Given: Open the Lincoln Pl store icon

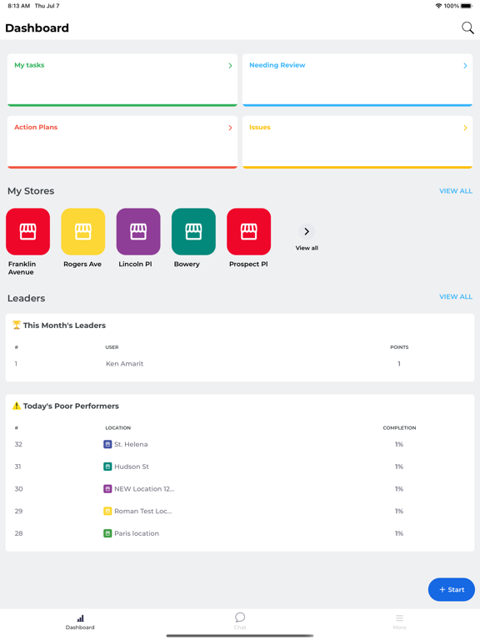Looking at the screenshot, I should tap(138, 231).
